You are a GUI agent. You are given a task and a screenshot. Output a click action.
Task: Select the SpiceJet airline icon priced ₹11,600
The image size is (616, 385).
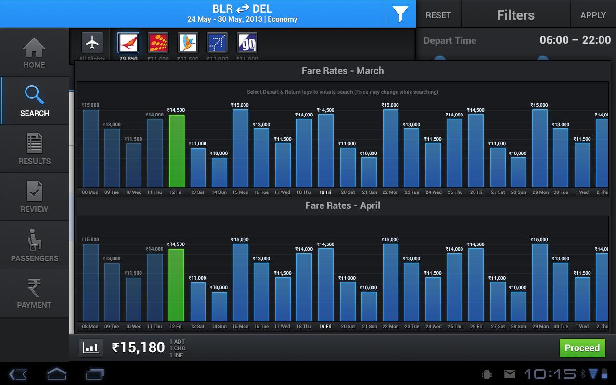coord(158,43)
